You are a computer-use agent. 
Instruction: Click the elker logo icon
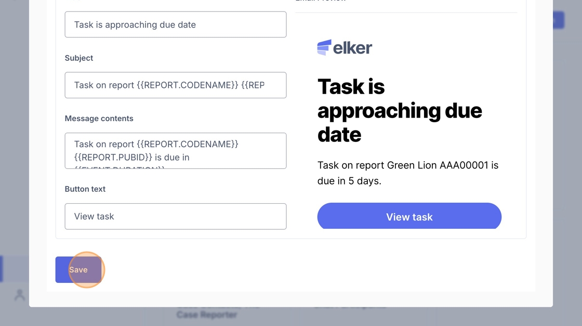click(x=324, y=47)
